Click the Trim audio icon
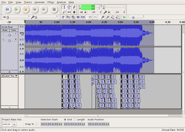Viewport: 185px width, 132px height. 78,17
